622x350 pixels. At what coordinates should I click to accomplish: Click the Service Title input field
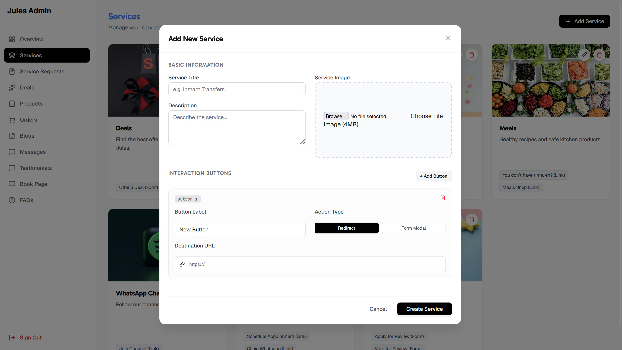(237, 89)
